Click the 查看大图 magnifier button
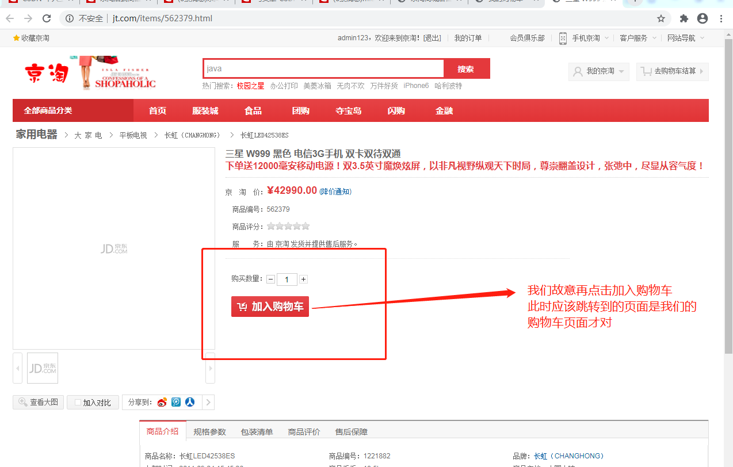This screenshot has width=733, height=467. point(38,402)
